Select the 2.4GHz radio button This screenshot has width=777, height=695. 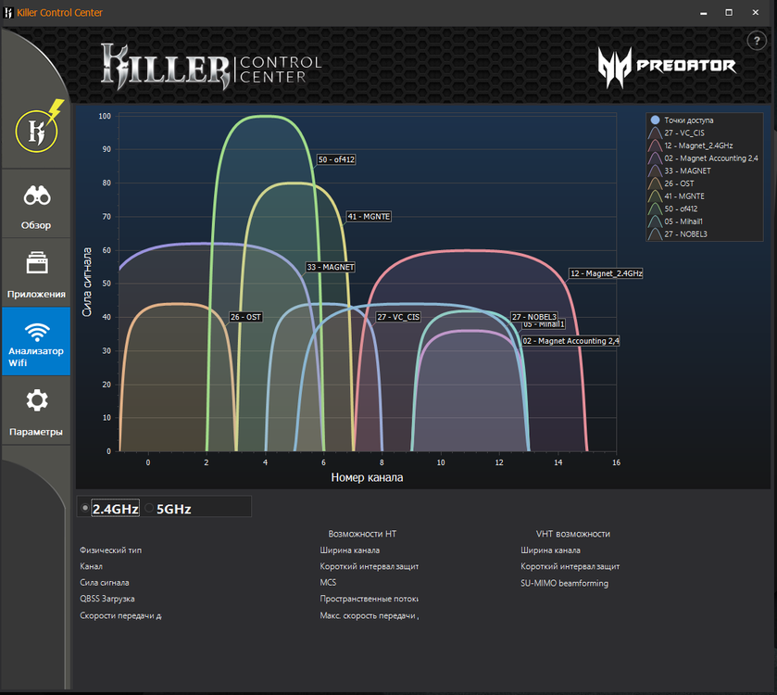[x=86, y=508]
